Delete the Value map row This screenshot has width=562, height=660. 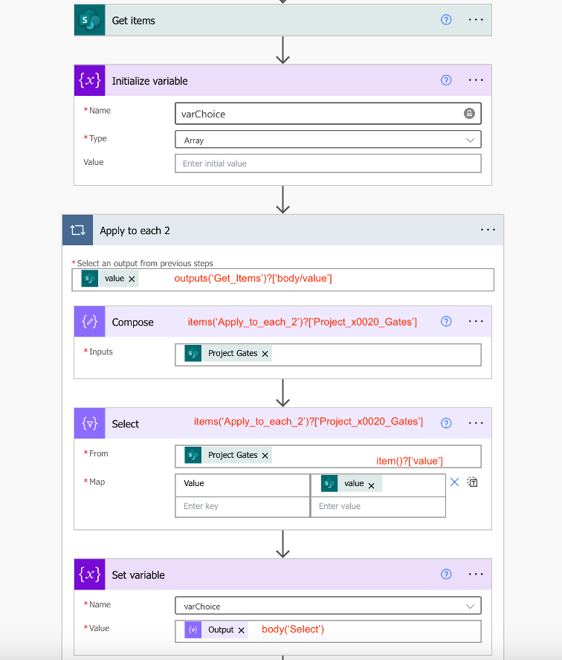(454, 482)
